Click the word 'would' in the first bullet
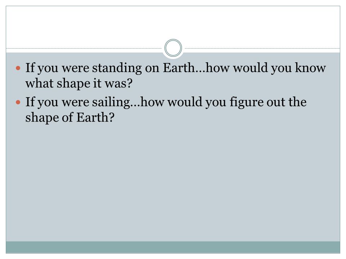This screenshot has width=346, height=259. coord(250,68)
